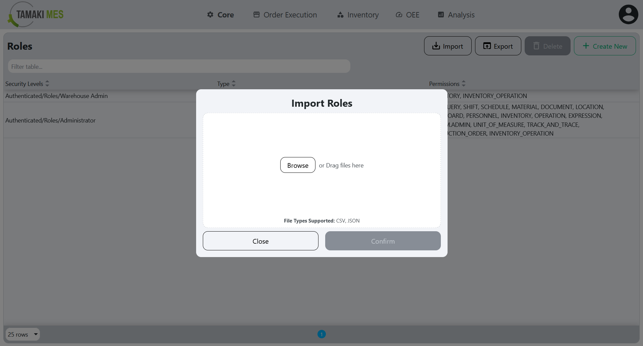Select the Inventory flask icon

click(340, 15)
